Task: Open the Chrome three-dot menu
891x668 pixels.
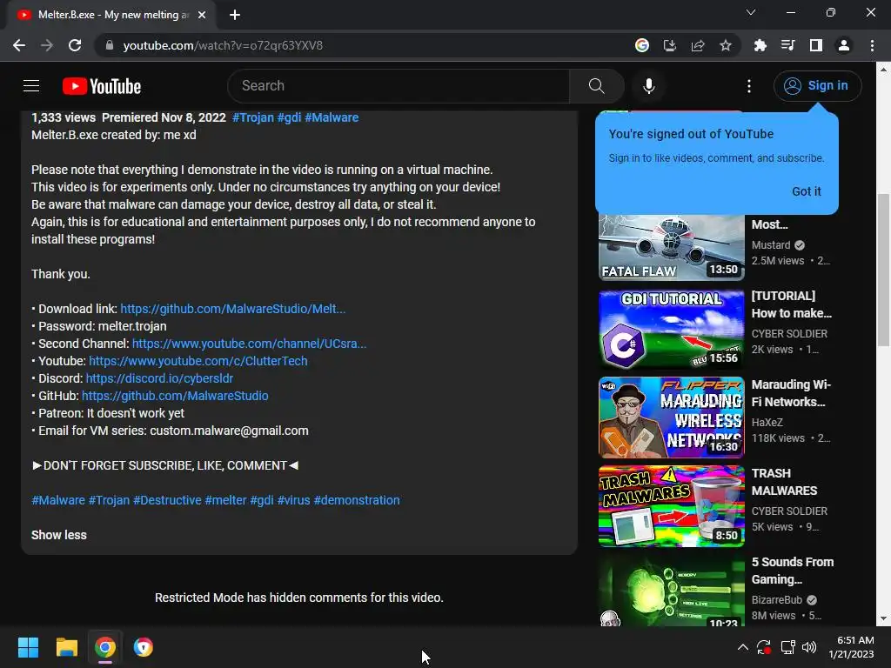Action: [x=872, y=45]
